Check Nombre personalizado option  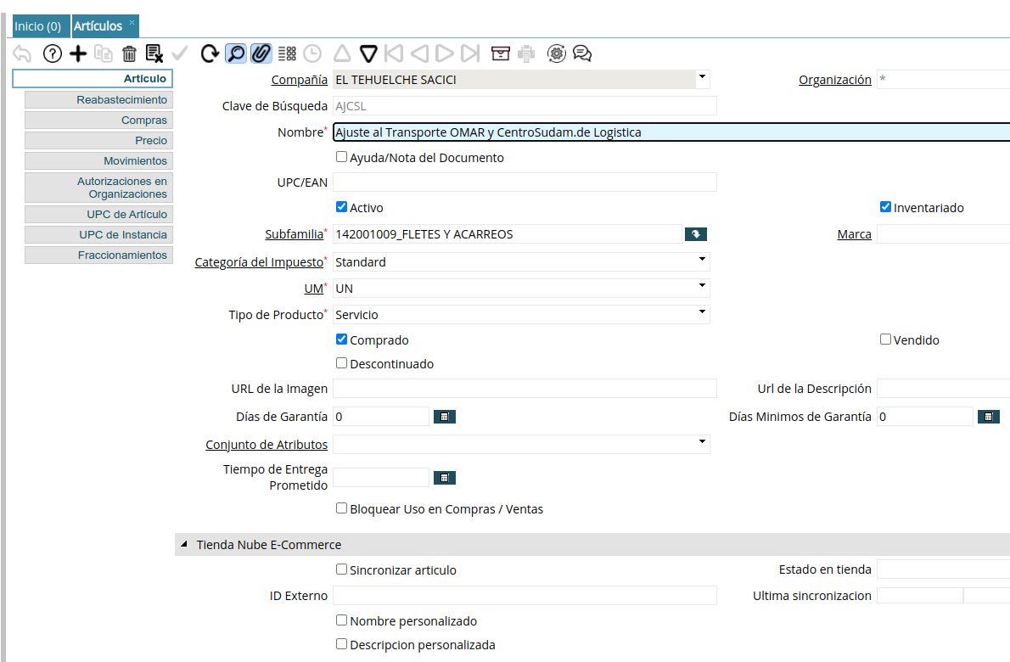click(x=341, y=620)
